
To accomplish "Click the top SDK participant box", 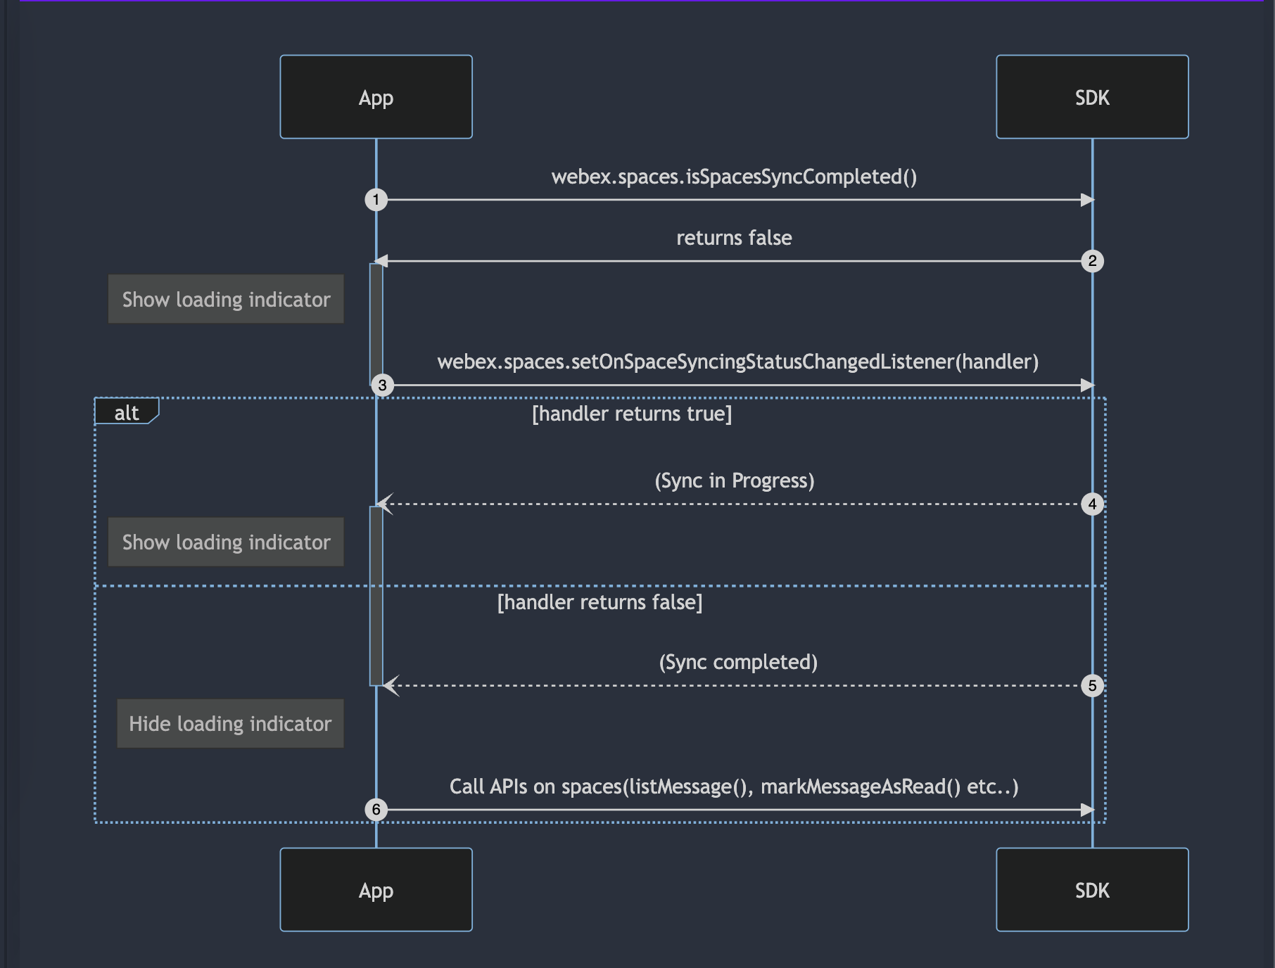I will click(1092, 97).
